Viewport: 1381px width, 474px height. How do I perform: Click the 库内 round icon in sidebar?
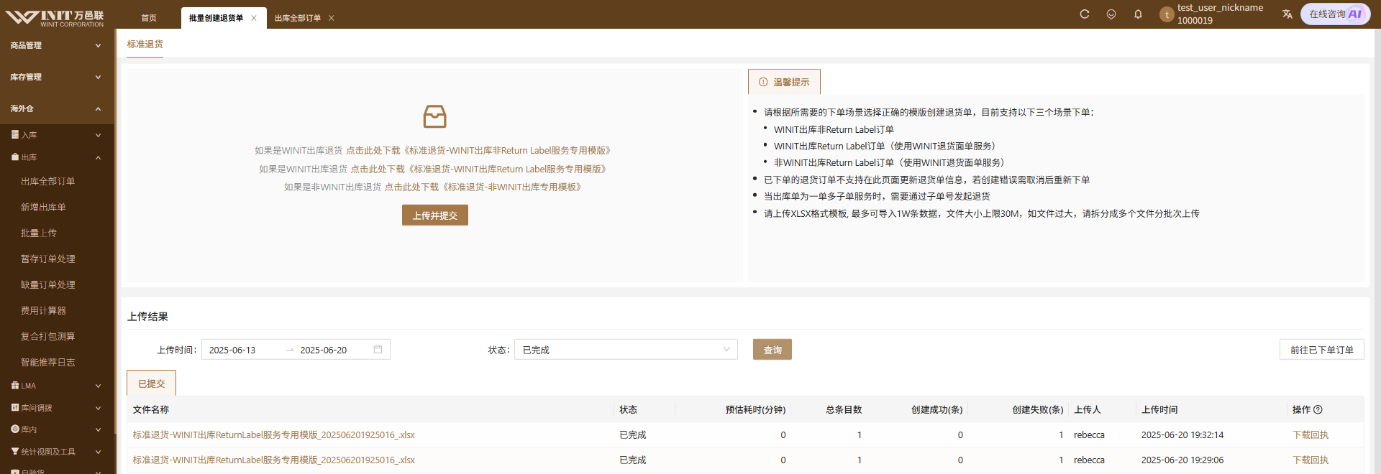coord(15,429)
